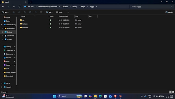Open the New item dropdown
This screenshot has width=175, height=99.
click(5, 12)
